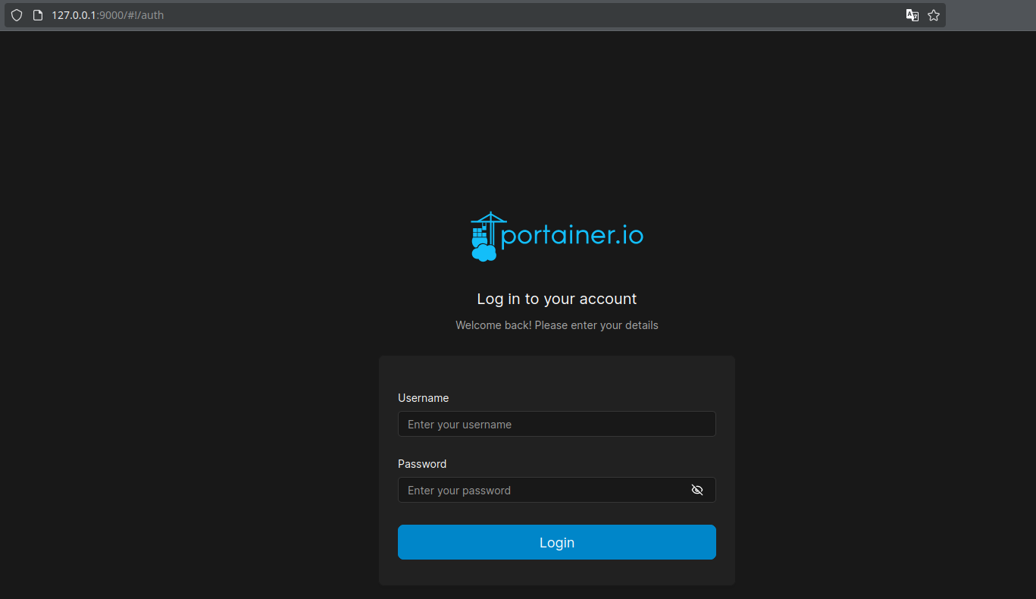
Task: Click the Username label
Action: [423, 398]
